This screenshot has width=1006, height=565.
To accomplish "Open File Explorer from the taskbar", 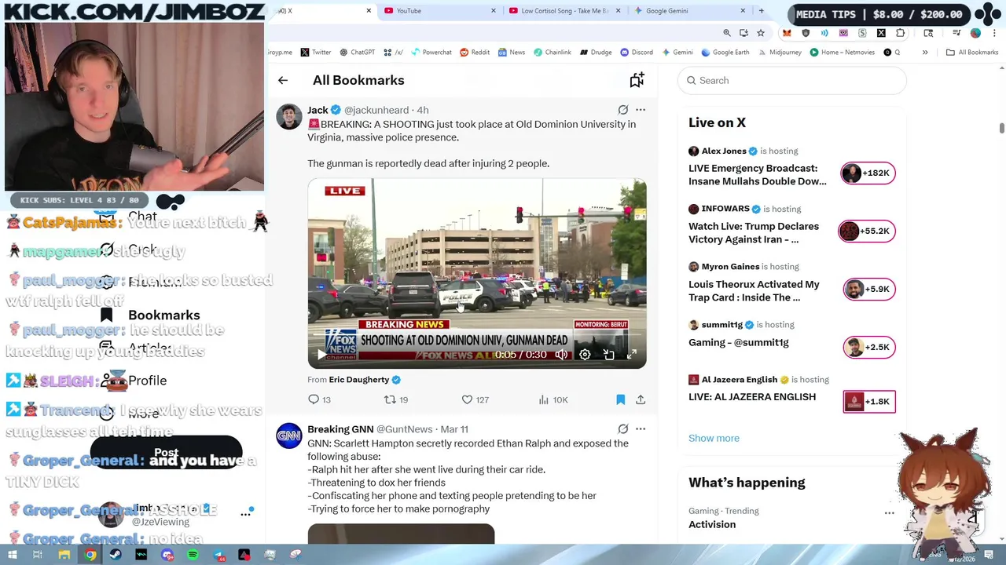I will pyautogui.click(x=64, y=555).
